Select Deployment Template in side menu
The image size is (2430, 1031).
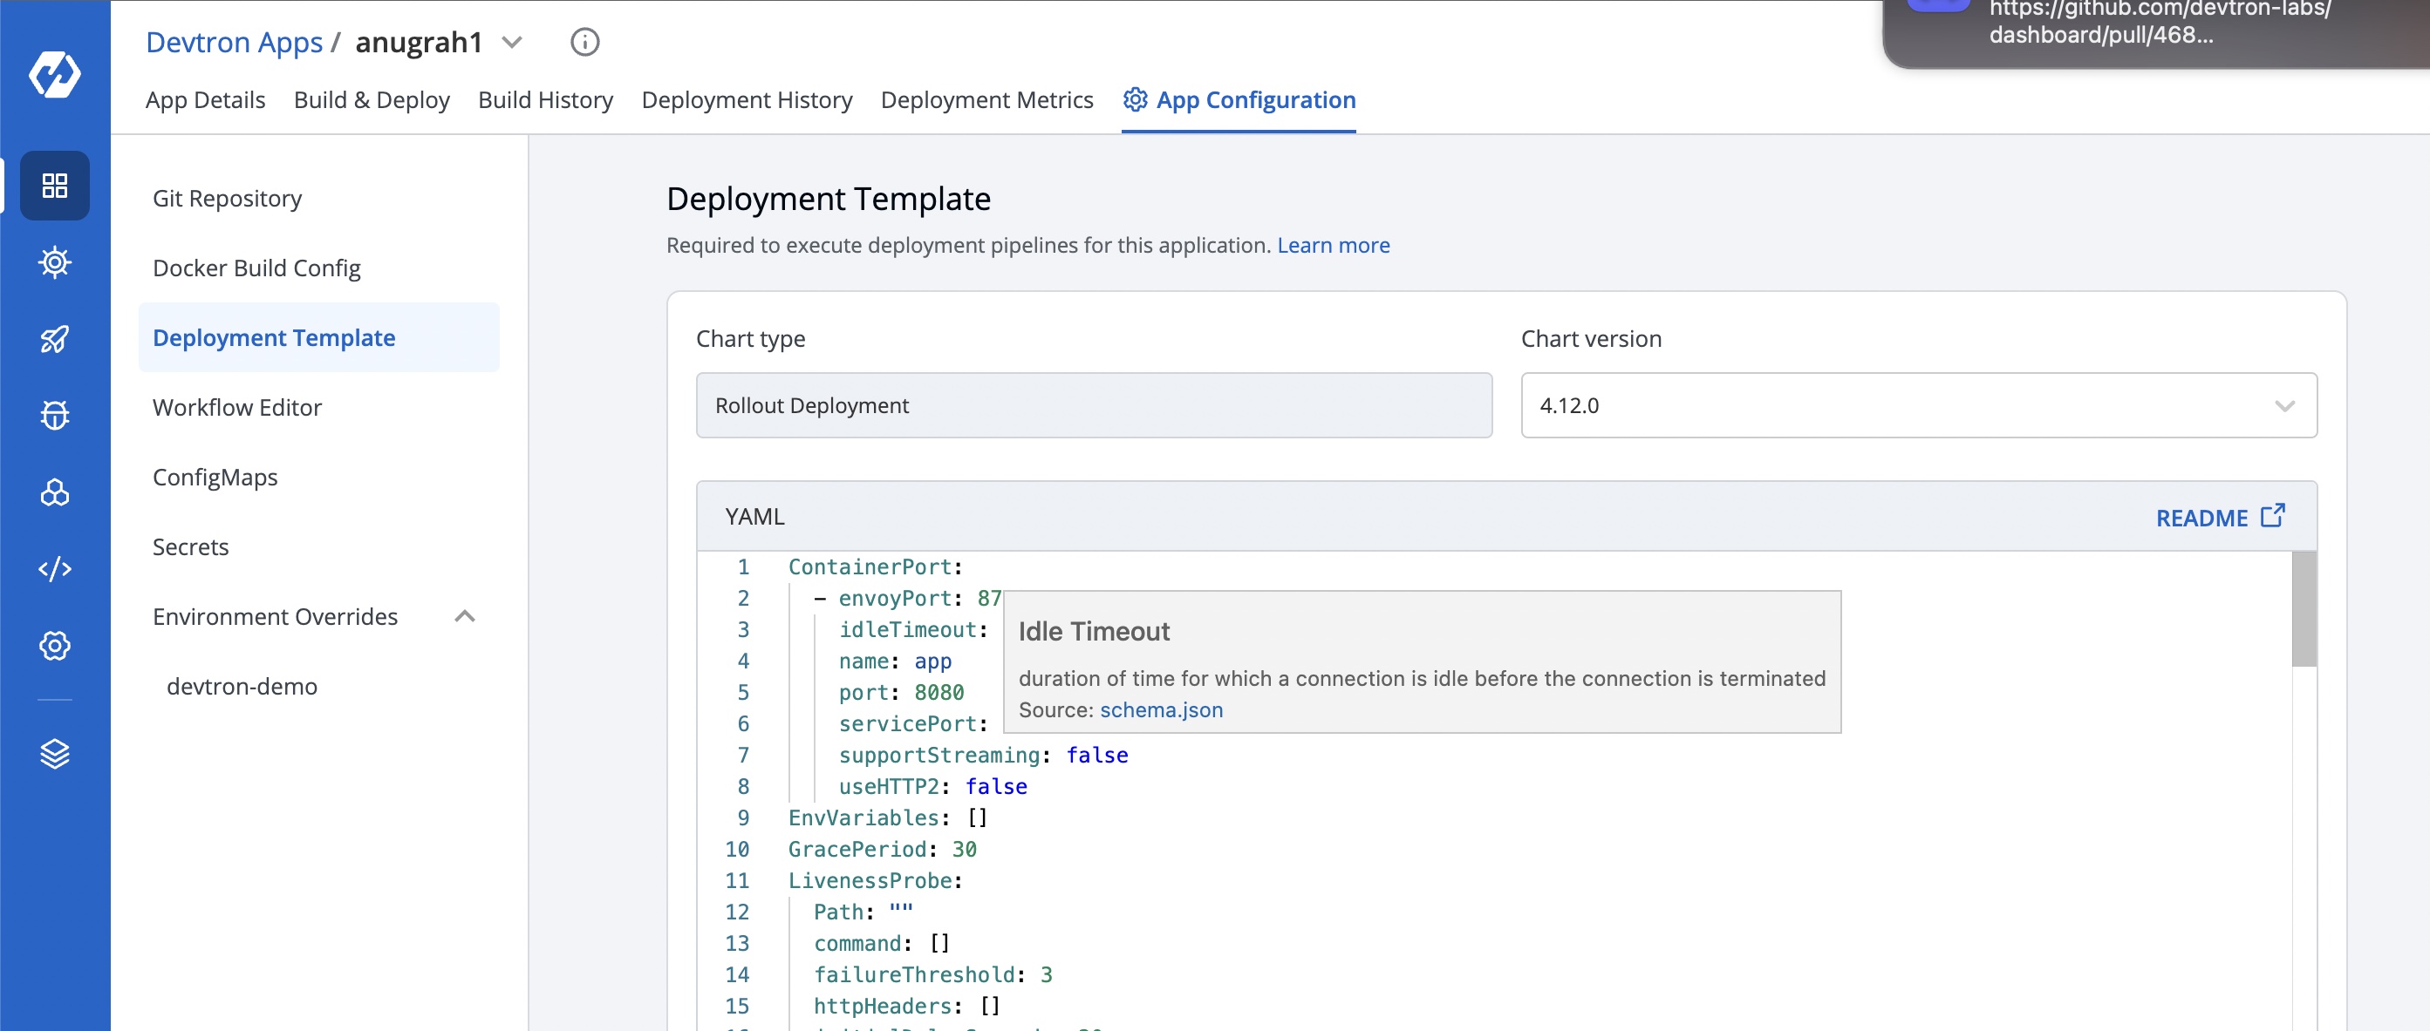319,338
